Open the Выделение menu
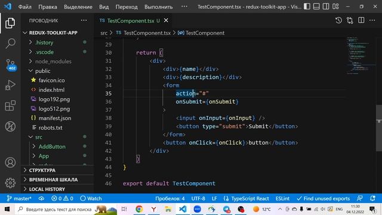The image size is (382, 215). [x=78, y=7]
